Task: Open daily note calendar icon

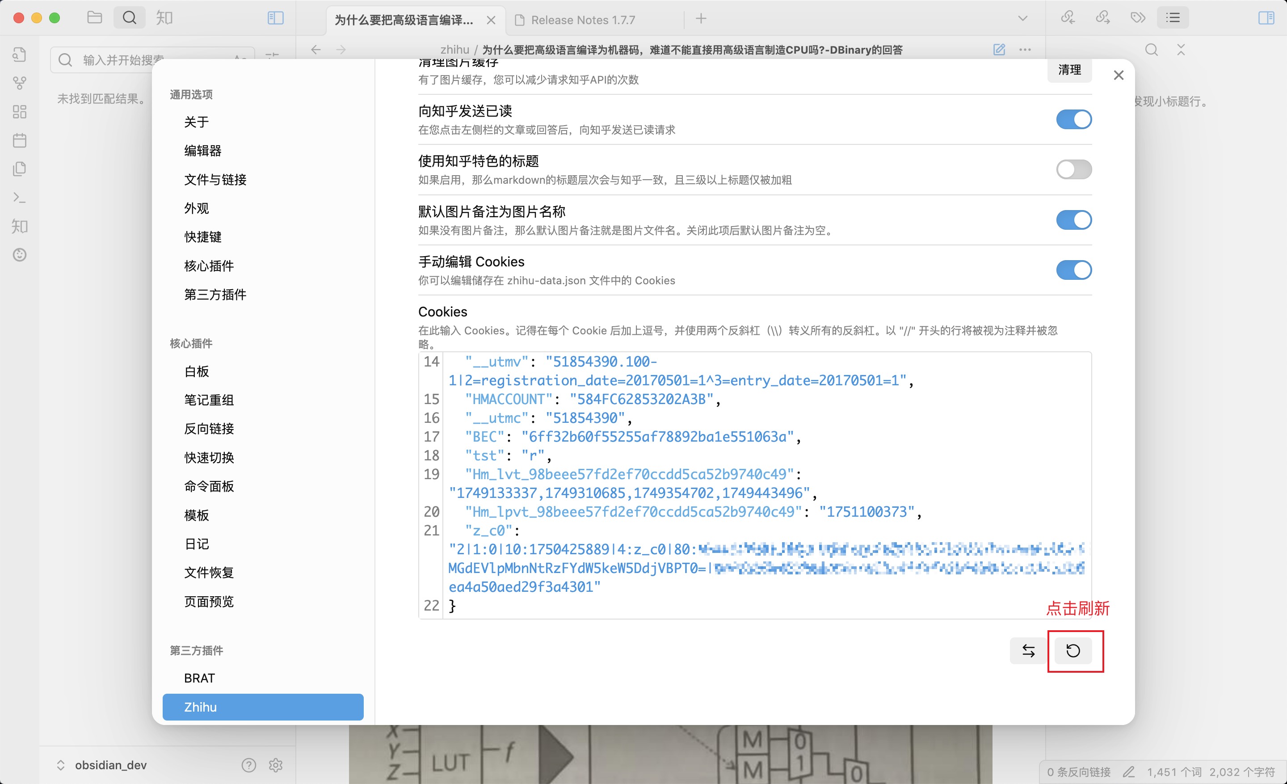Action: tap(19, 140)
